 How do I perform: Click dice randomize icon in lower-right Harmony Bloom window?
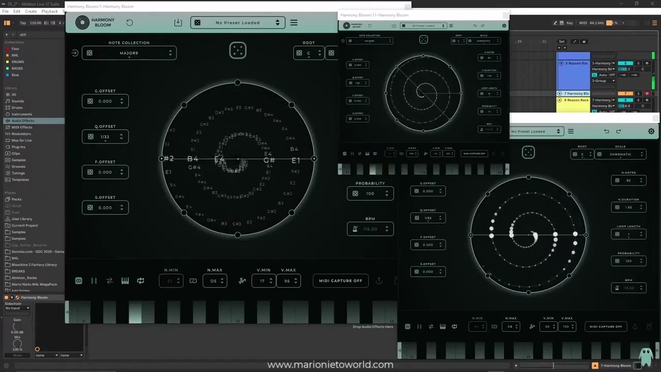click(x=528, y=152)
